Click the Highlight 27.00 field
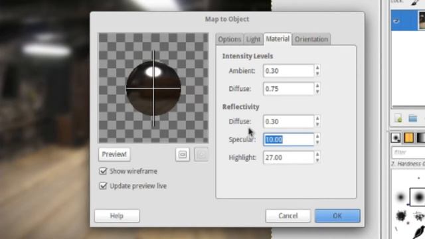The width and height of the screenshot is (425, 239). point(288,157)
